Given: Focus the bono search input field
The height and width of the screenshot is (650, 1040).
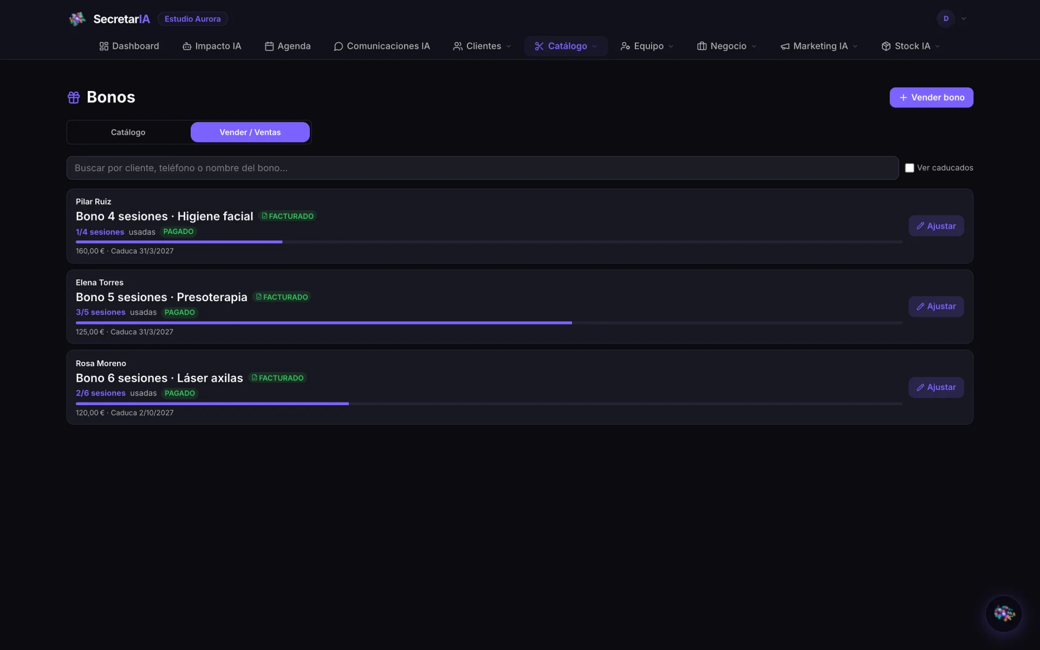Looking at the screenshot, I should tap(482, 168).
